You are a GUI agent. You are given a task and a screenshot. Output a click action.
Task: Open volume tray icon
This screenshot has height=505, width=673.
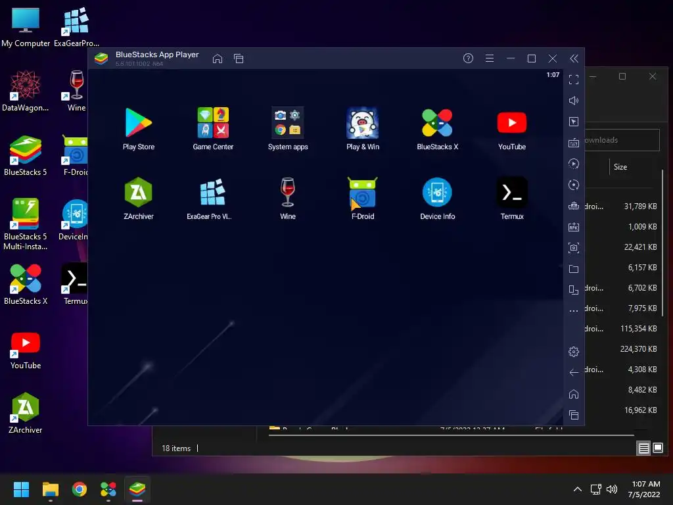(x=612, y=489)
